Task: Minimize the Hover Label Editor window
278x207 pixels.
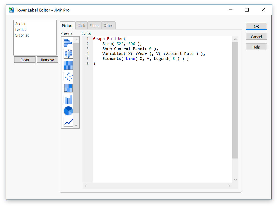Action: (x=230, y=10)
